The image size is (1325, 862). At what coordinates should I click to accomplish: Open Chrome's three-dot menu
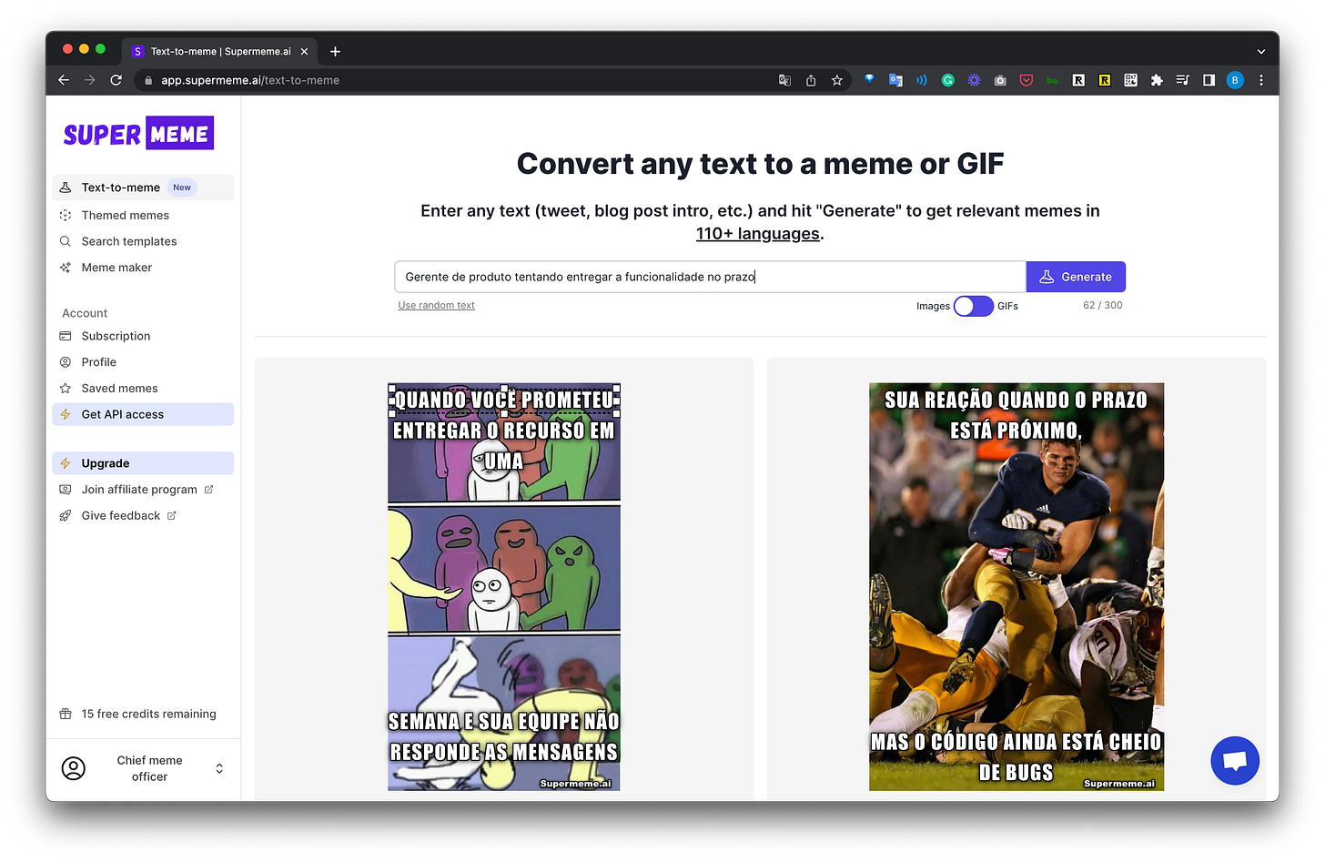coord(1261,80)
